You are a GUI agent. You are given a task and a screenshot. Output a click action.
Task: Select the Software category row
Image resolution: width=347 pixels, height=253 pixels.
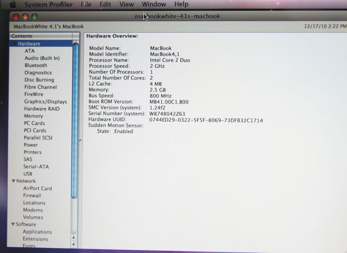(x=26, y=224)
